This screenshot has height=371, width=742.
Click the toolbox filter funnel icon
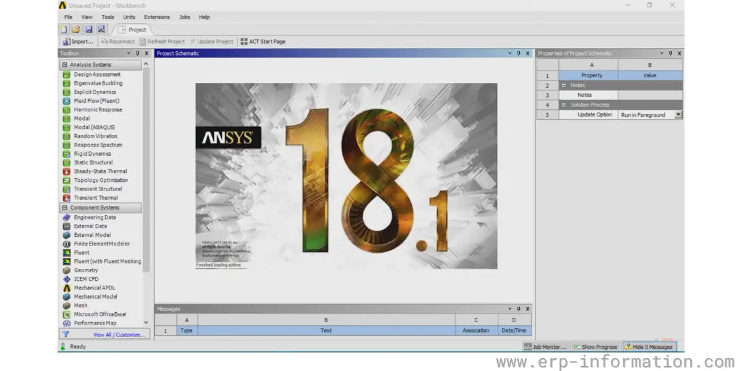pos(66,334)
